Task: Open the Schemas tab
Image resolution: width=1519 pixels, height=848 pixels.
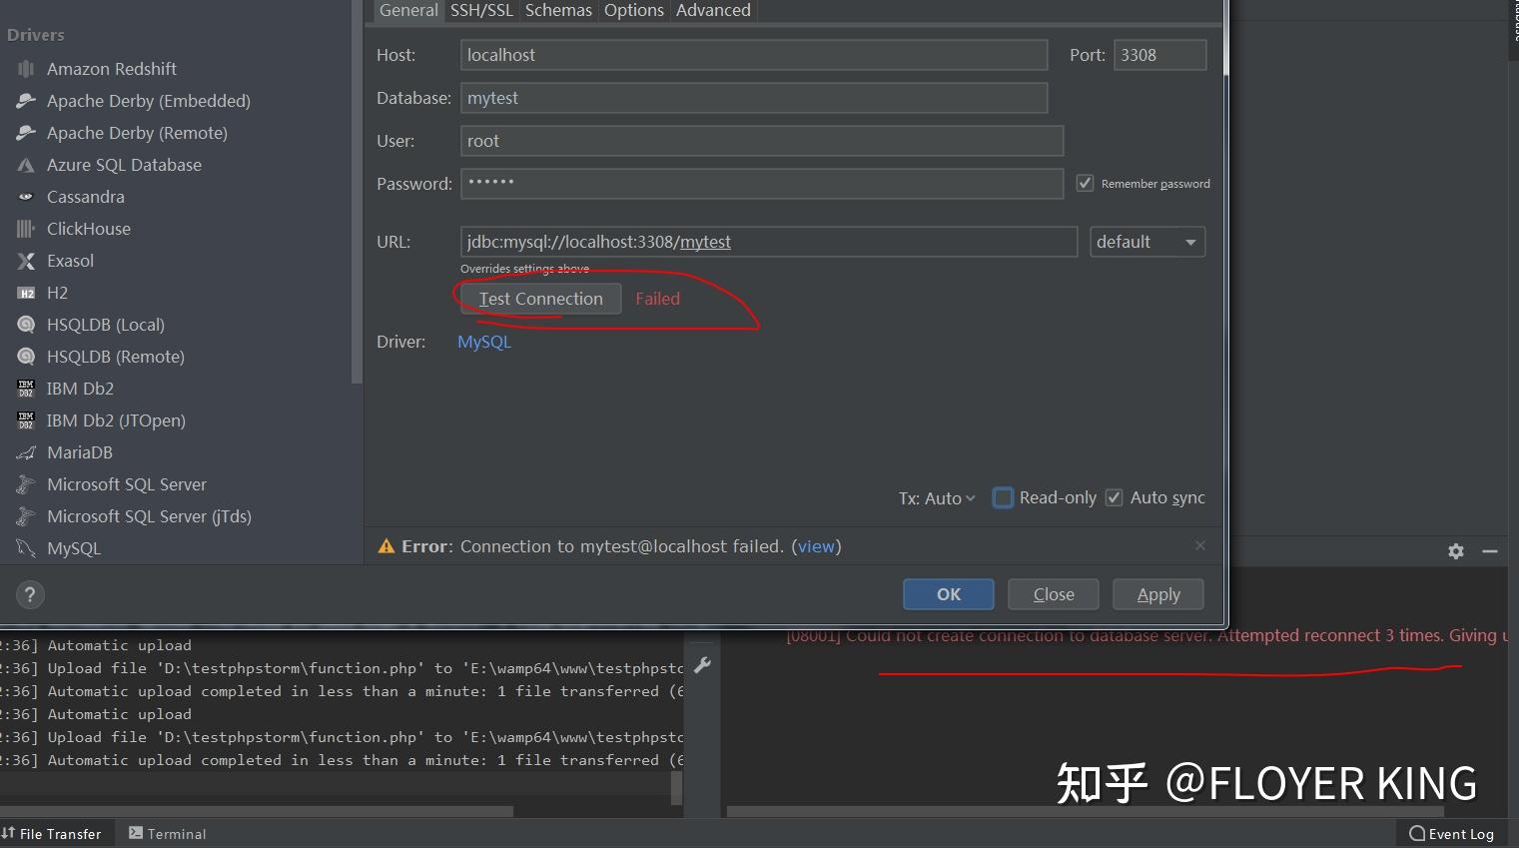Action: 558,10
